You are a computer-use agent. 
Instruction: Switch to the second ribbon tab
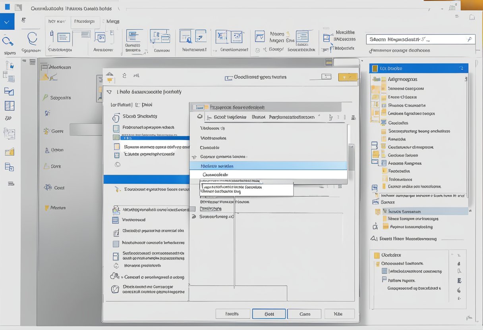(x=85, y=22)
